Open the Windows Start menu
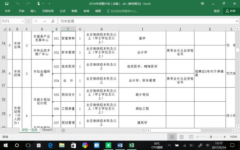Image resolution: width=240 pixels, height=150 pixels. [5, 145]
